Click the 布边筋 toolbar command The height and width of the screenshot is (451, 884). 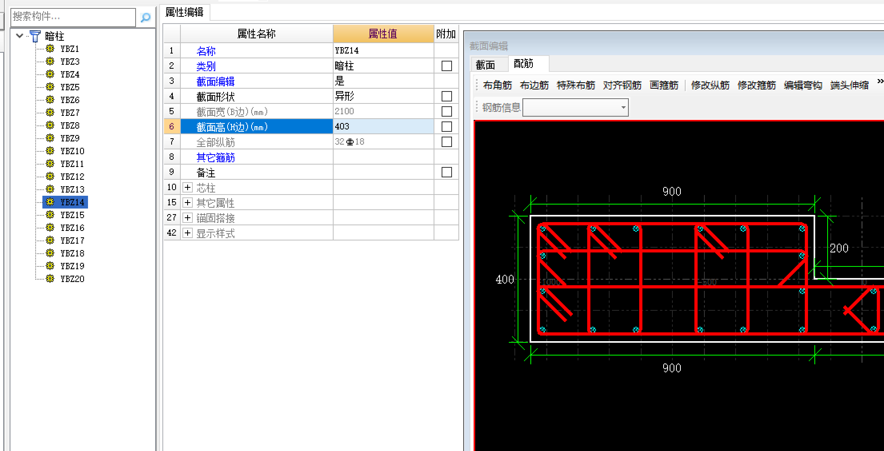point(534,85)
